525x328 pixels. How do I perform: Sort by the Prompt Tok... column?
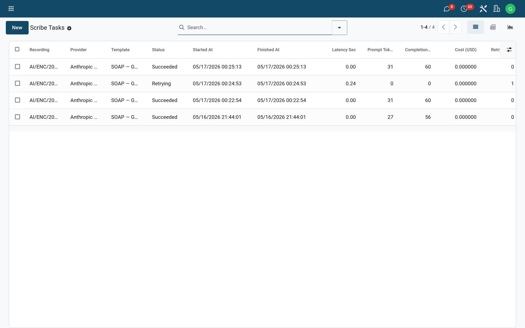click(380, 50)
